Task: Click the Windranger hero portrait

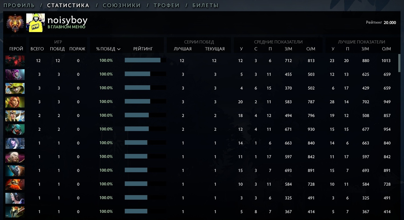Action: point(15,102)
